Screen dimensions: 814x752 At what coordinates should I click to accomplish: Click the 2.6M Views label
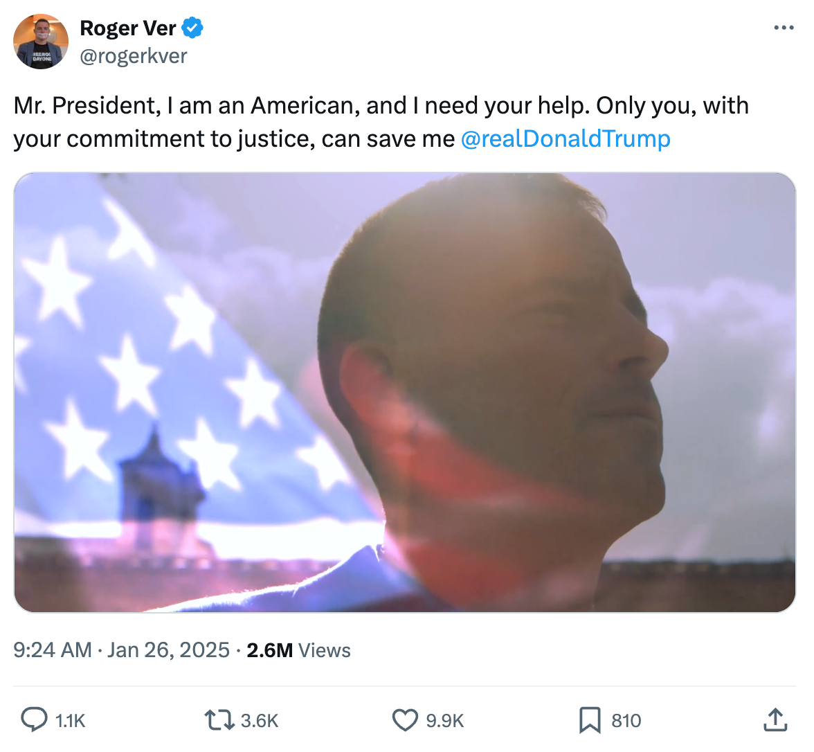(298, 650)
